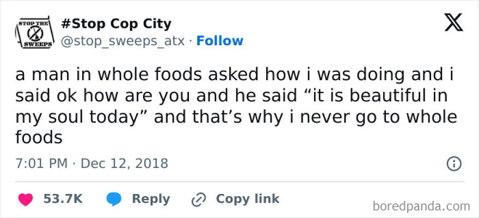Open the tweet info circle icon

pyautogui.click(x=454, y=163)
